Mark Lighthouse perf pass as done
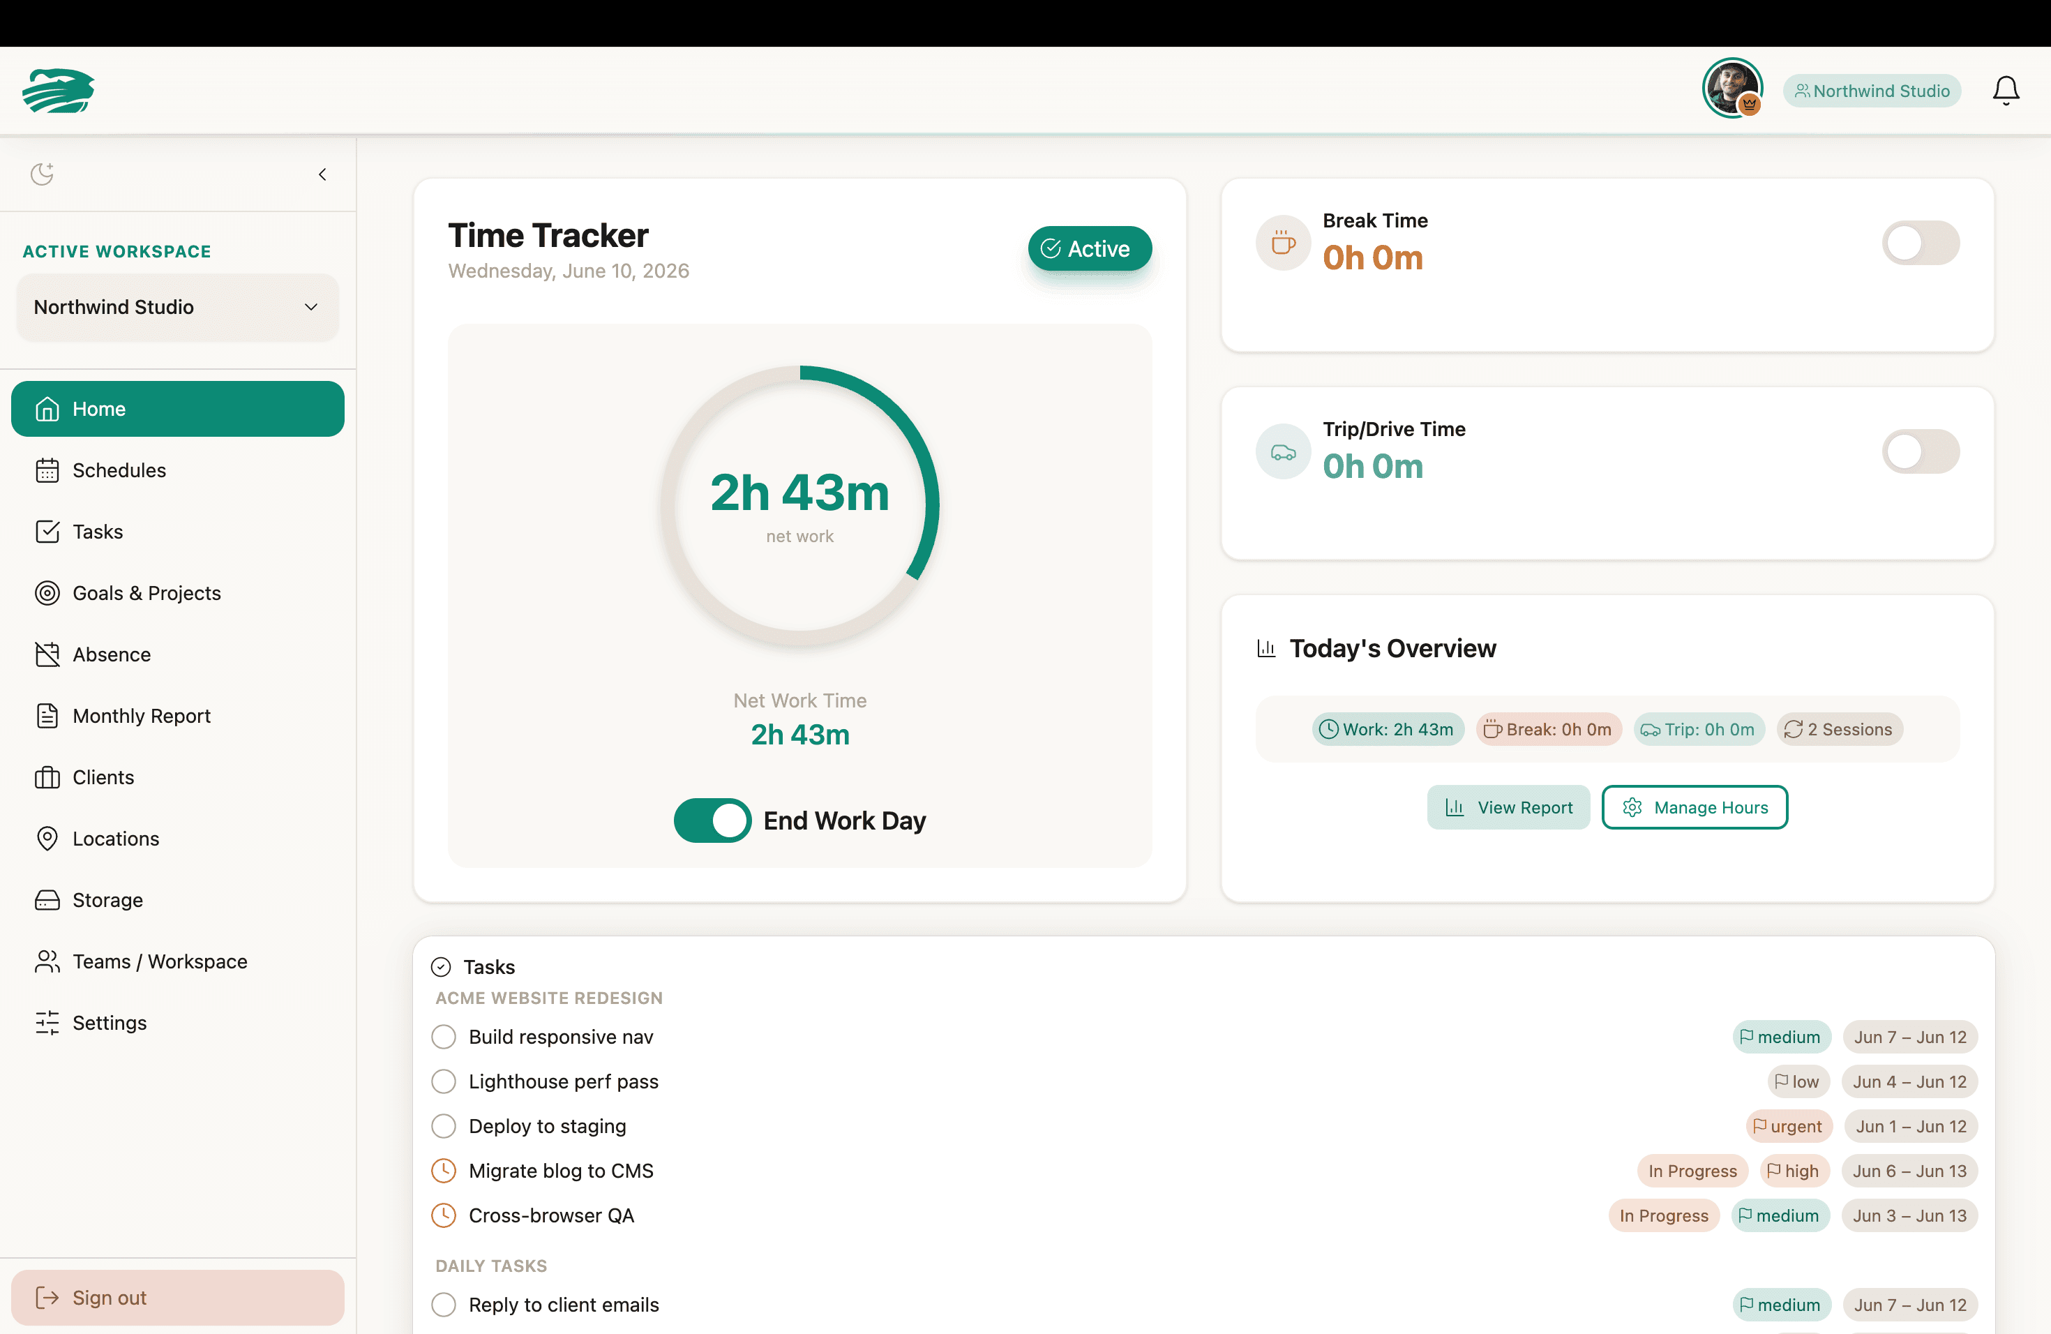Screen dimensions: 2051x1334 click(x=444, y=1081)
